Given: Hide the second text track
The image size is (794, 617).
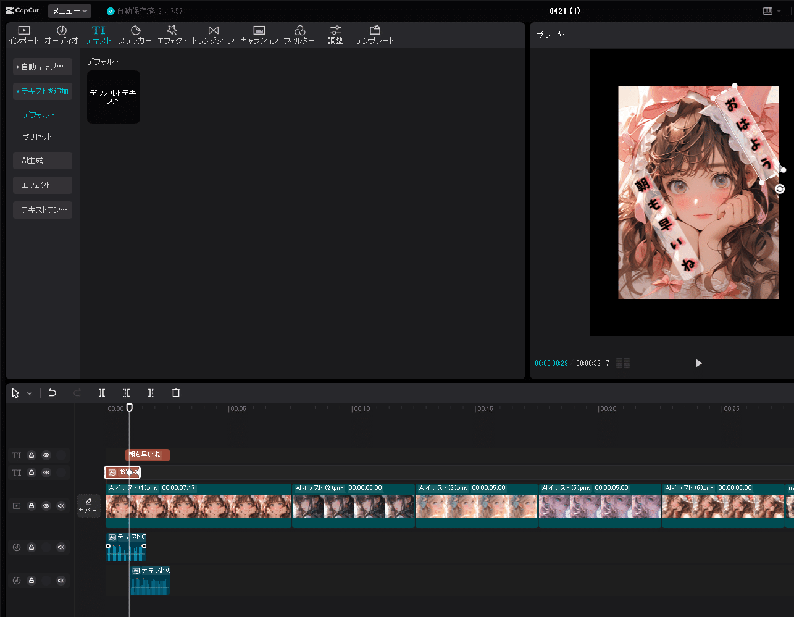Looking at the screenshot, I should pos(46,472).
